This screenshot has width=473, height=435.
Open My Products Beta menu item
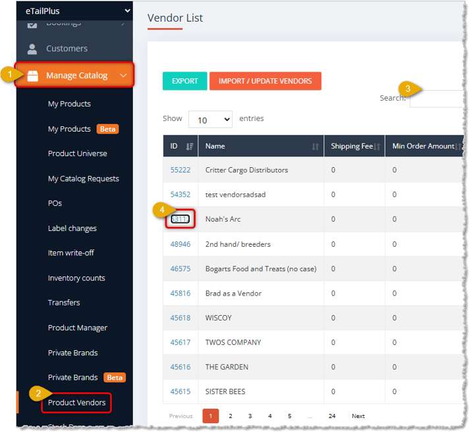83,129
